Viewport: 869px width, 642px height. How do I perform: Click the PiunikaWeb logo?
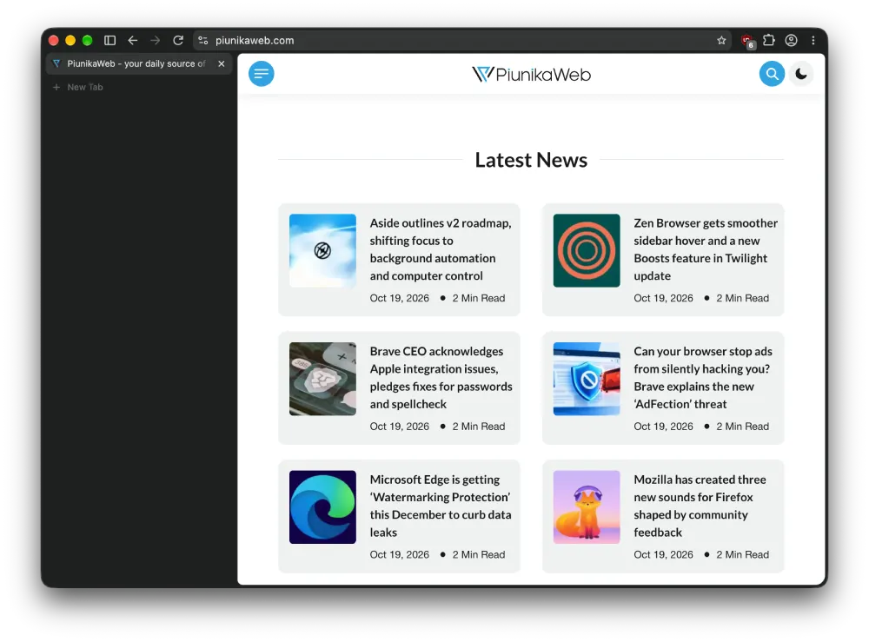pos(531,74)
